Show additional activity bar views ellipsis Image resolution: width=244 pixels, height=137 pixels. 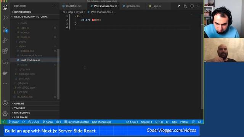[5, 84]
